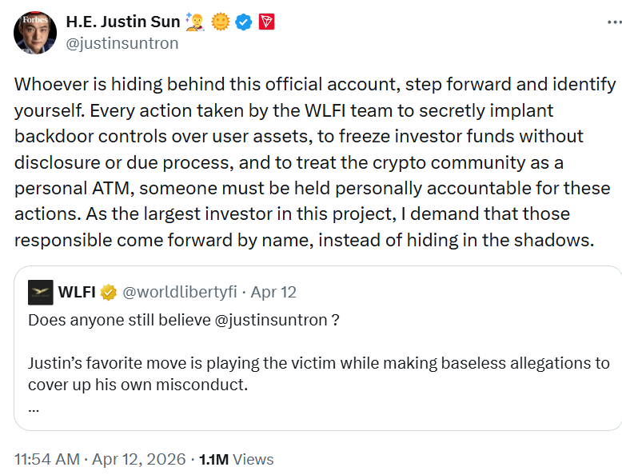Click the astronaut emoji beside Justin Sun

pos(197,22)
